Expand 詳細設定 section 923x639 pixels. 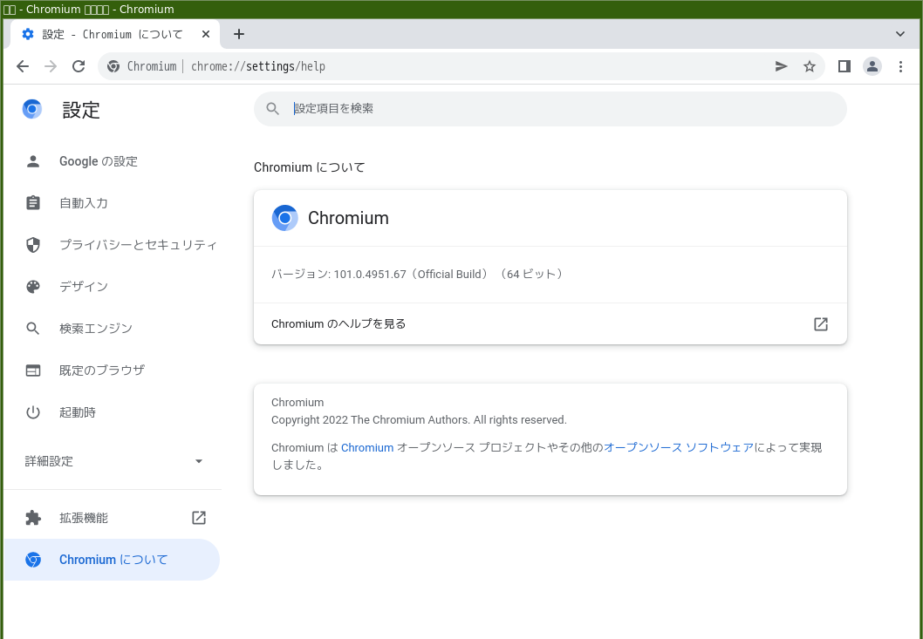pos(112,461)
